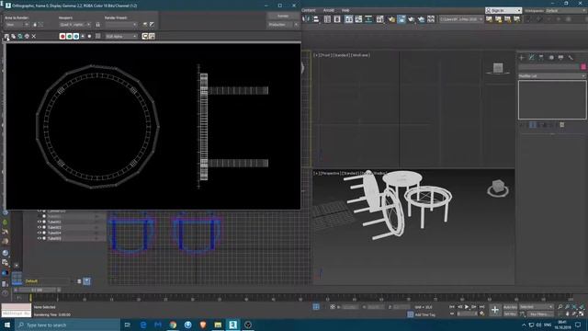Select the Motion tab in command panel
This screenshot has width=588, height=331.
point(551,57)
